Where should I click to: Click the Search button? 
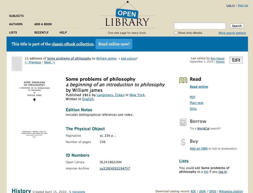click(x=237, y=26)
